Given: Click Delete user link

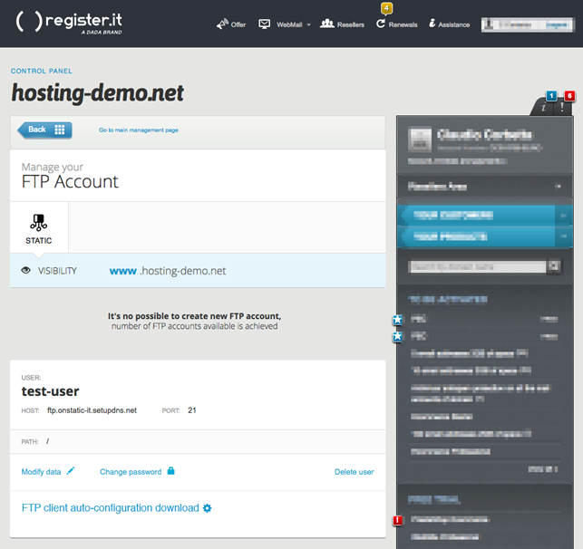Looking at the screenshot, I should (354, 472).
